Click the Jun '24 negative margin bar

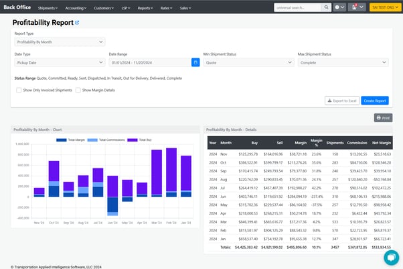[112, 205]
